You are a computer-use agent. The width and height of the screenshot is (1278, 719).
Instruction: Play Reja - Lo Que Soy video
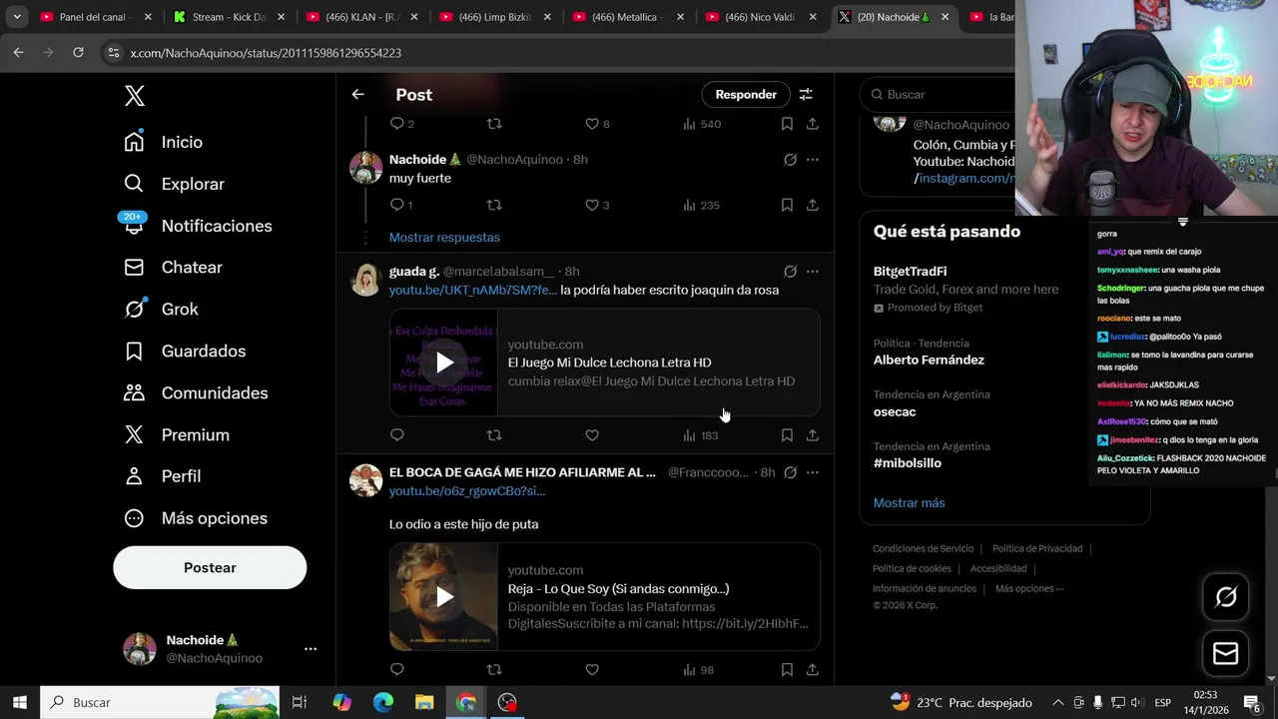click(x=444, y=596)
